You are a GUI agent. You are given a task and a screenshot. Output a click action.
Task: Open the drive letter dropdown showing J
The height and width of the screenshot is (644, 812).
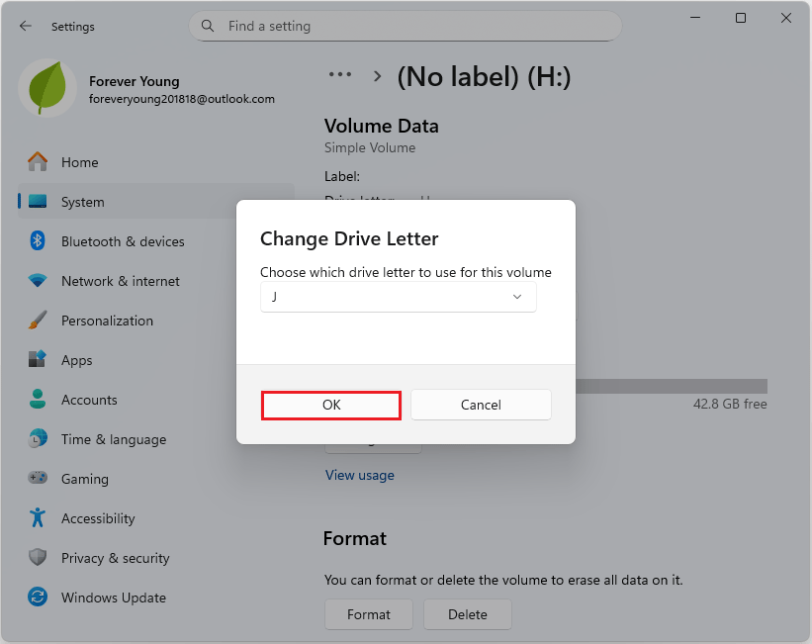[x=398, y=296]
